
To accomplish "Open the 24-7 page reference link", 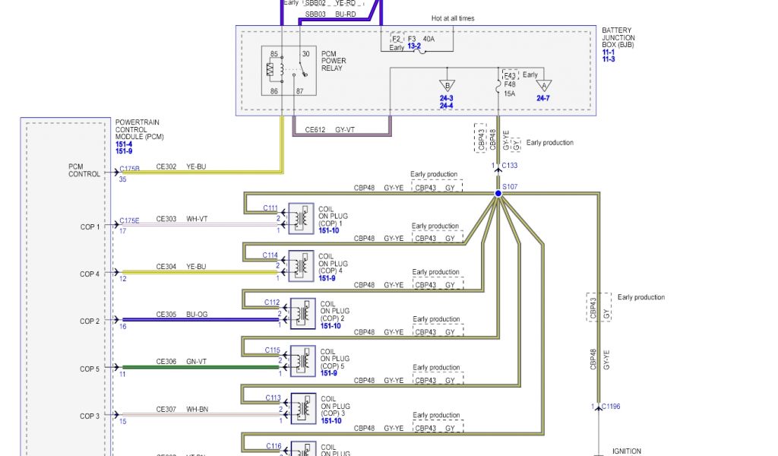I will pyautogui.click(x=543, y=98).
